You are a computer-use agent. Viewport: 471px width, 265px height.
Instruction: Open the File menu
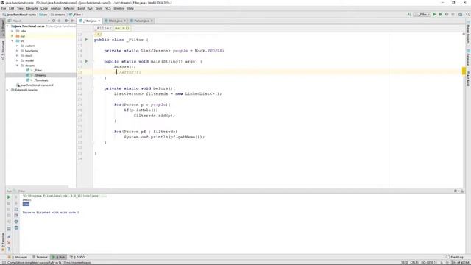[4, 8]
